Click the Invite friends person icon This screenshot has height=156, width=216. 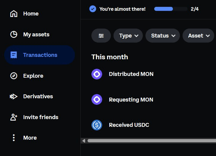point(14,117)
